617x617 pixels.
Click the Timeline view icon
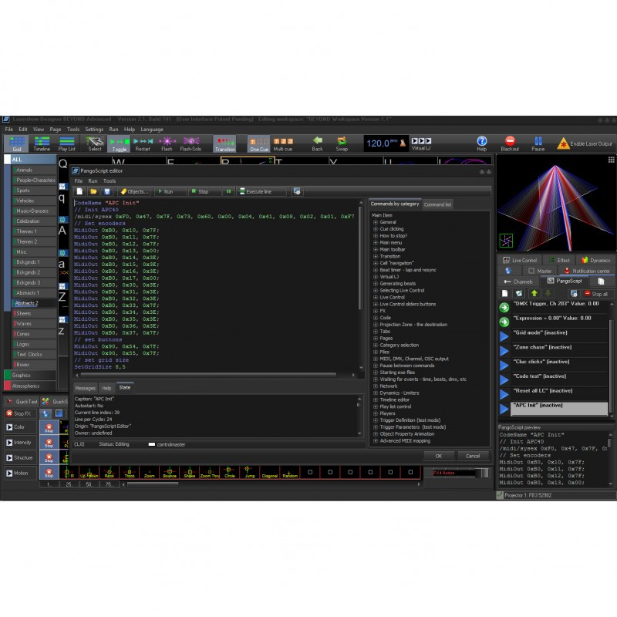coord(42,143)
